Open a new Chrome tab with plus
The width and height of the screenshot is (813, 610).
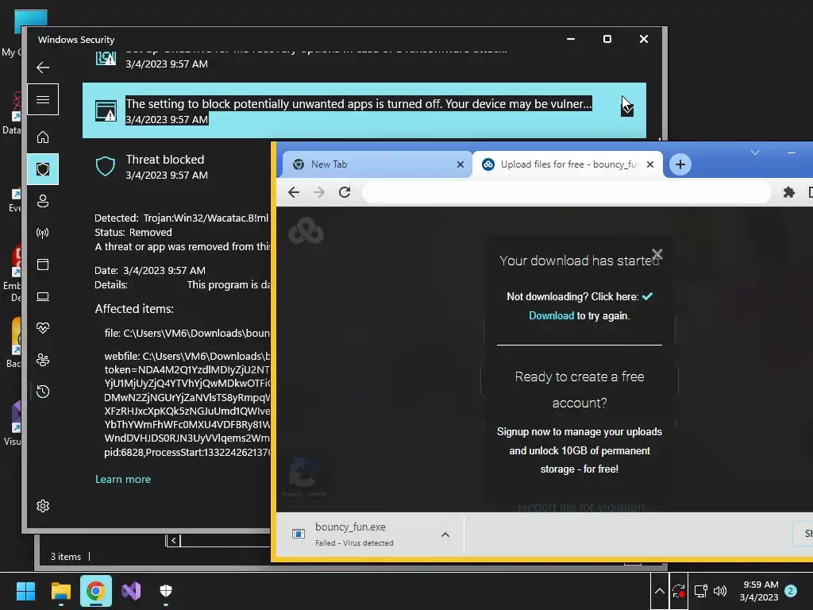click(x=680, y=164)
